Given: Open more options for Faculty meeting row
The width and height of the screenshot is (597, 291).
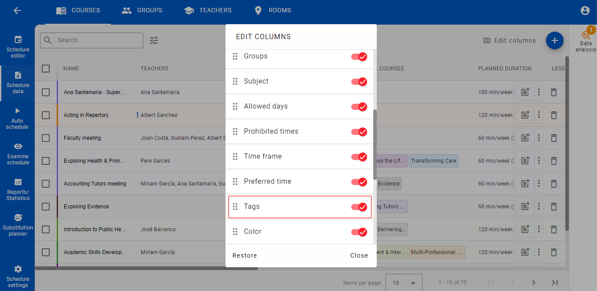Looking at the screenshot, I should tap(539, 138).
